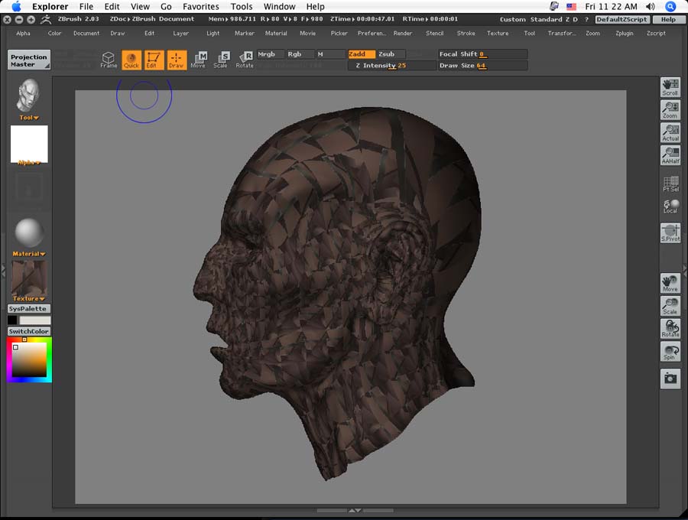The image size is (688, 520).
Task: Open the Stencil palette menu
Action: (434, 34)
